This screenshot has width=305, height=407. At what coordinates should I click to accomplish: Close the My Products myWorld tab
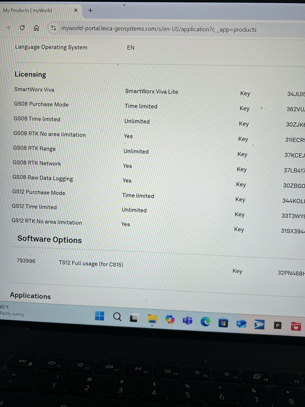coord(76,10)
